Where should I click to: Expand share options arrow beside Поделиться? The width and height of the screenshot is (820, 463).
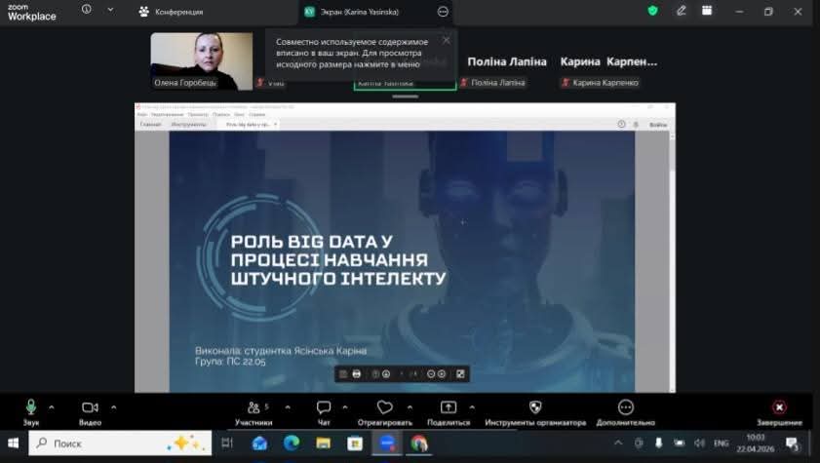[472, 406]
